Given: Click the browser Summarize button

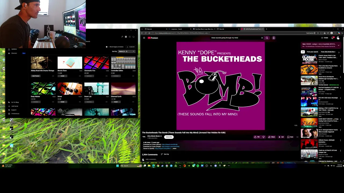Looking at the screenshot, I should (311, 33).
